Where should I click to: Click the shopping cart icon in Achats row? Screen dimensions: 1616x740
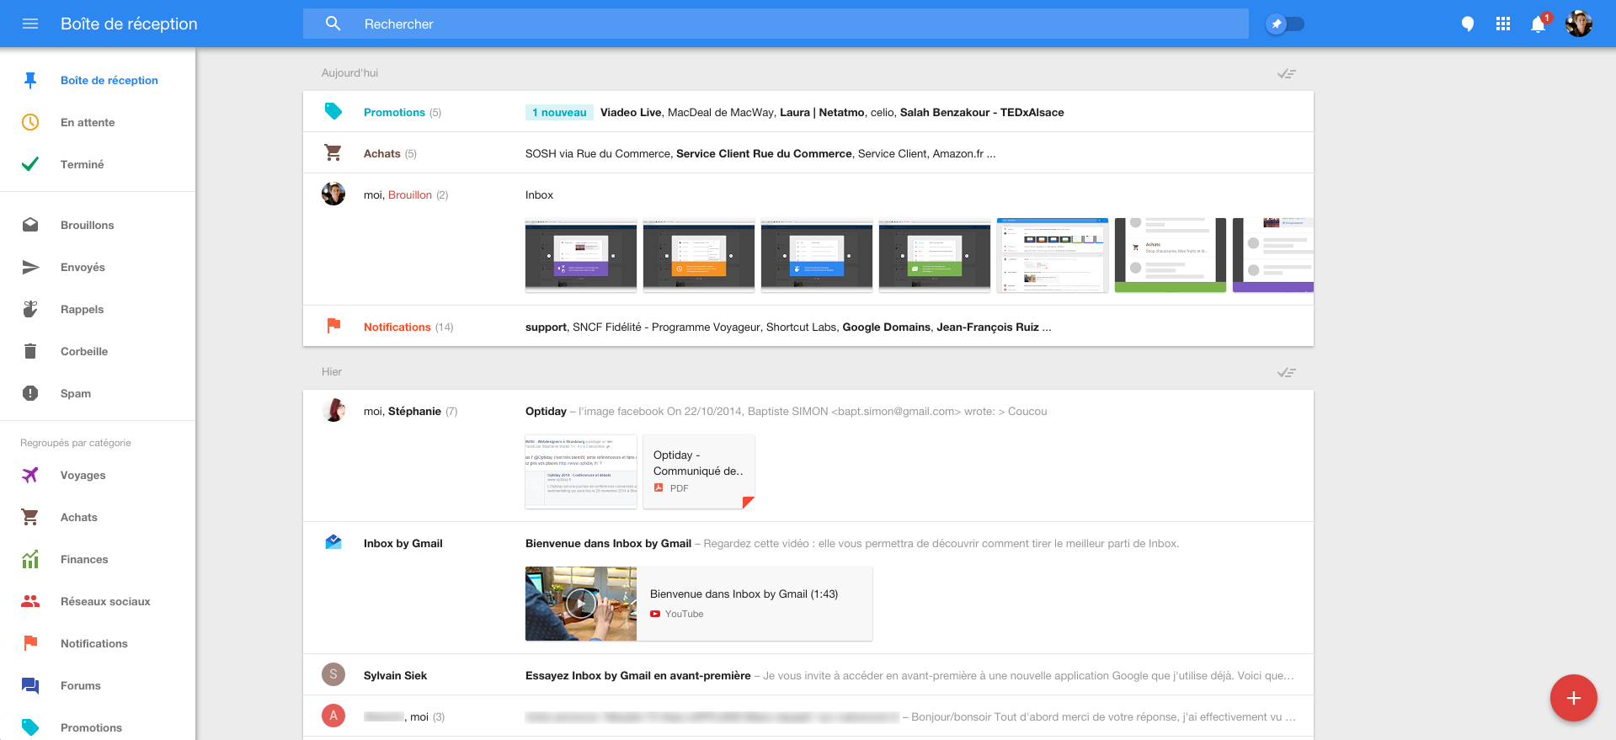click(333, 152)
